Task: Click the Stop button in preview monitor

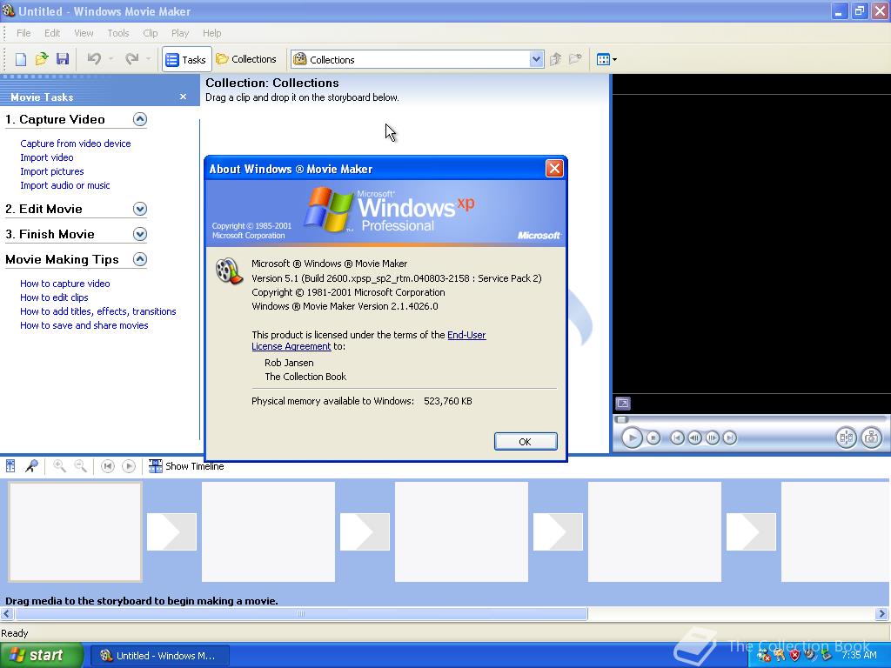Action: coord(653,438)
